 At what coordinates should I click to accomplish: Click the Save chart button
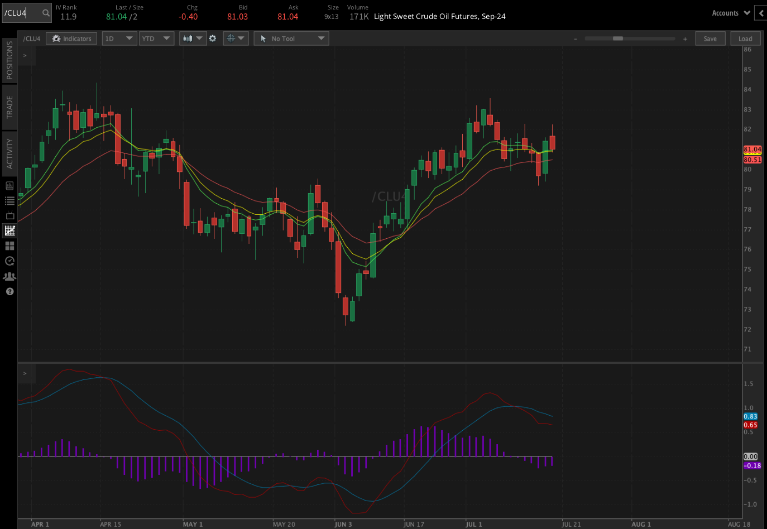coord(710,38)
